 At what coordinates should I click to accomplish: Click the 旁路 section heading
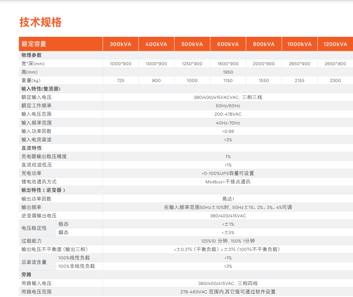26,275
